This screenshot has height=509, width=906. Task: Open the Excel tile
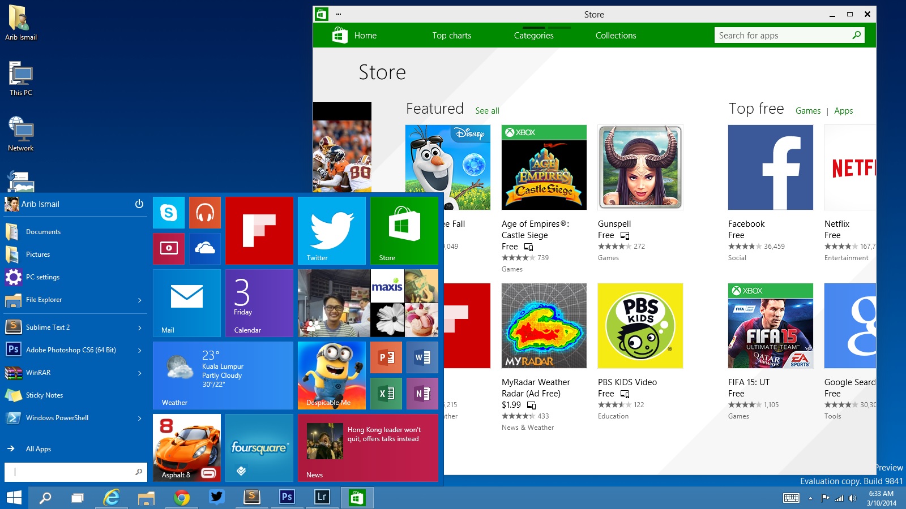click(386, 394)
